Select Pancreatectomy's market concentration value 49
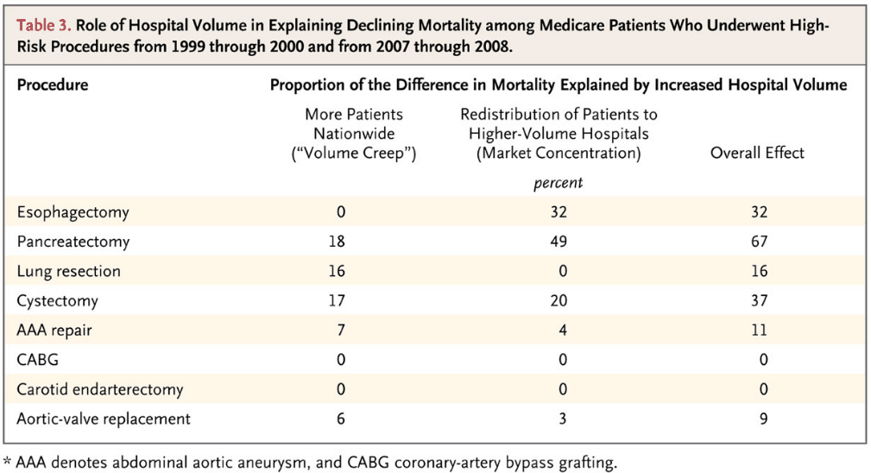Image resolution: width=871 pixels, height=473 pixels. (x=559, y=242)
